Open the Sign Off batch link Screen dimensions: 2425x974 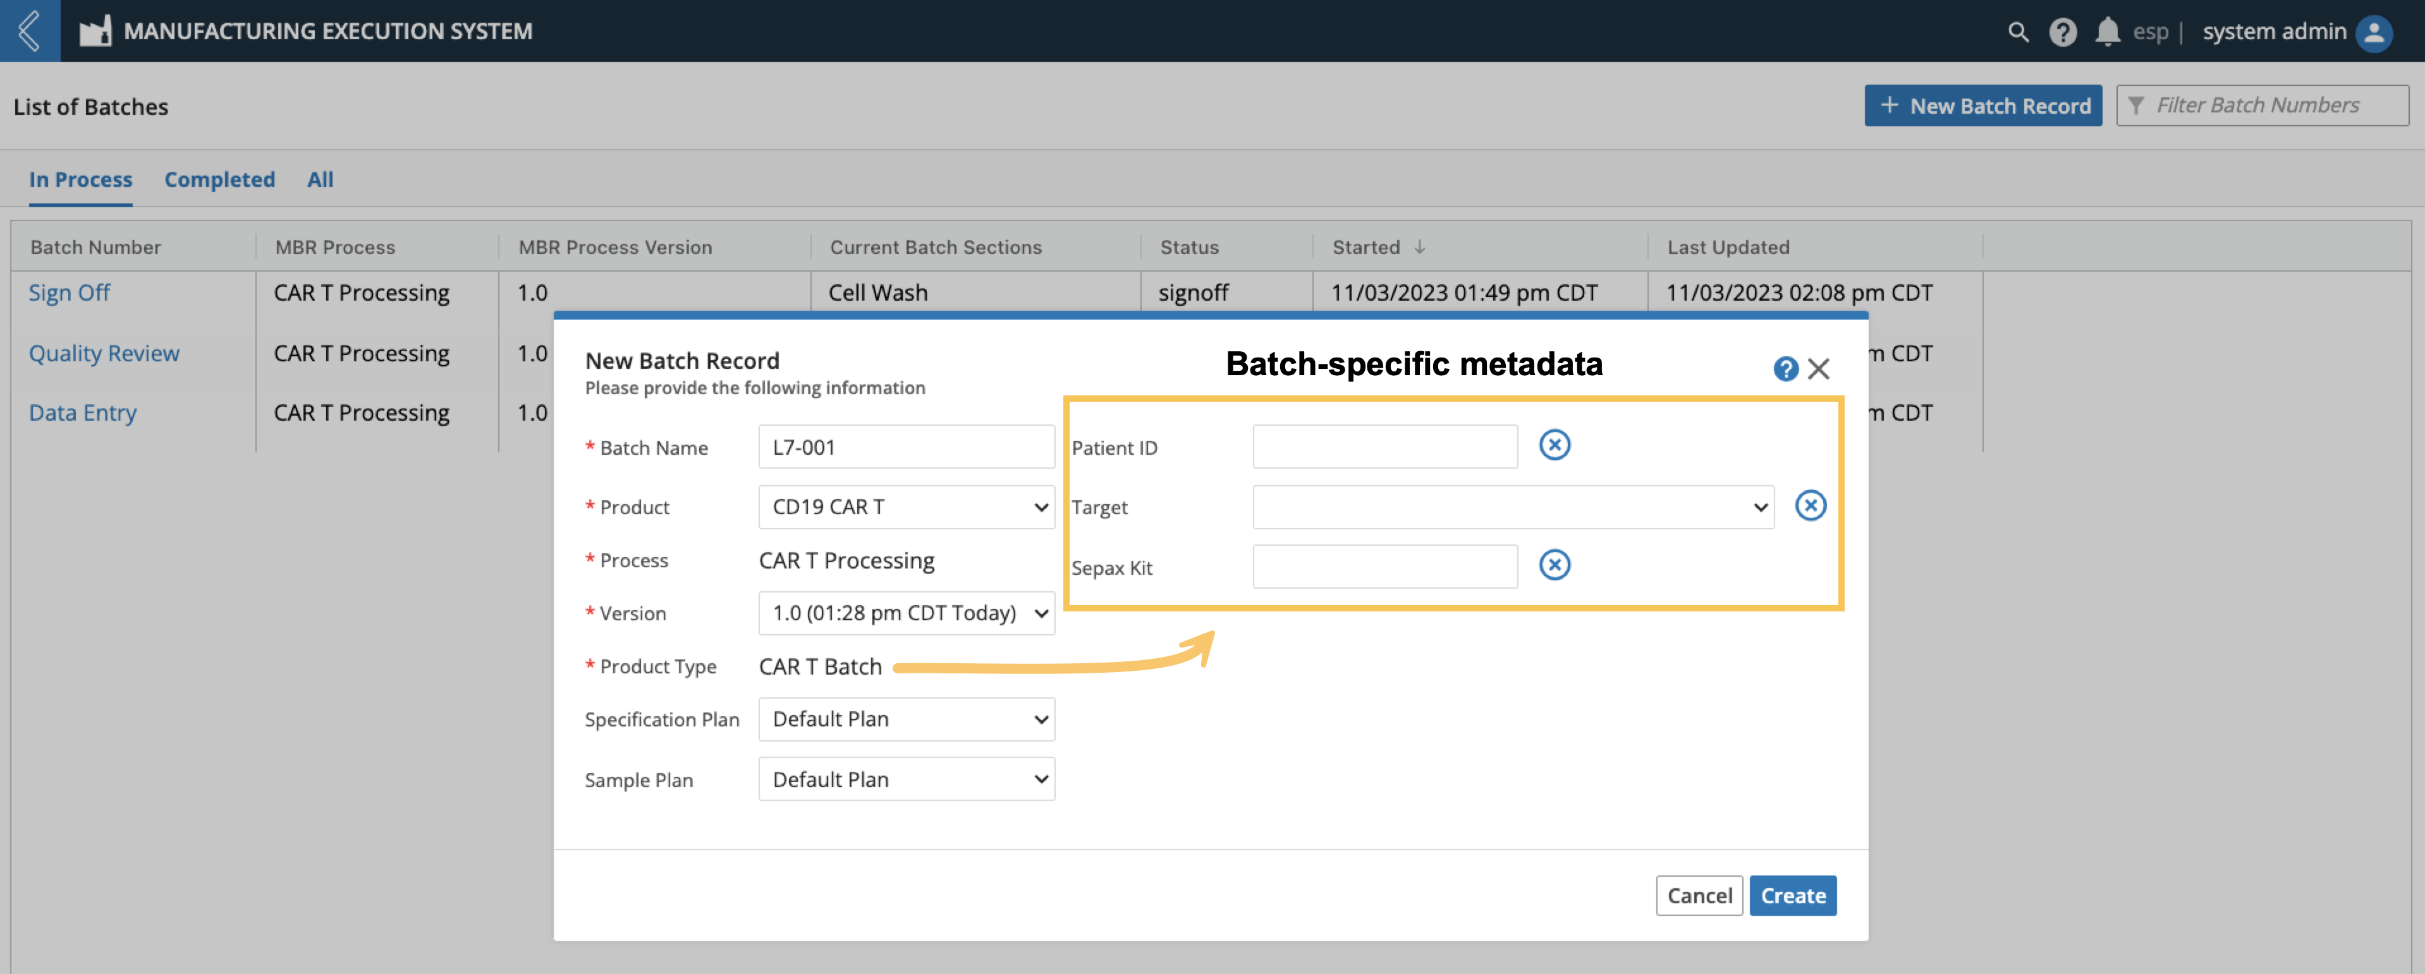tap(69, 292)
